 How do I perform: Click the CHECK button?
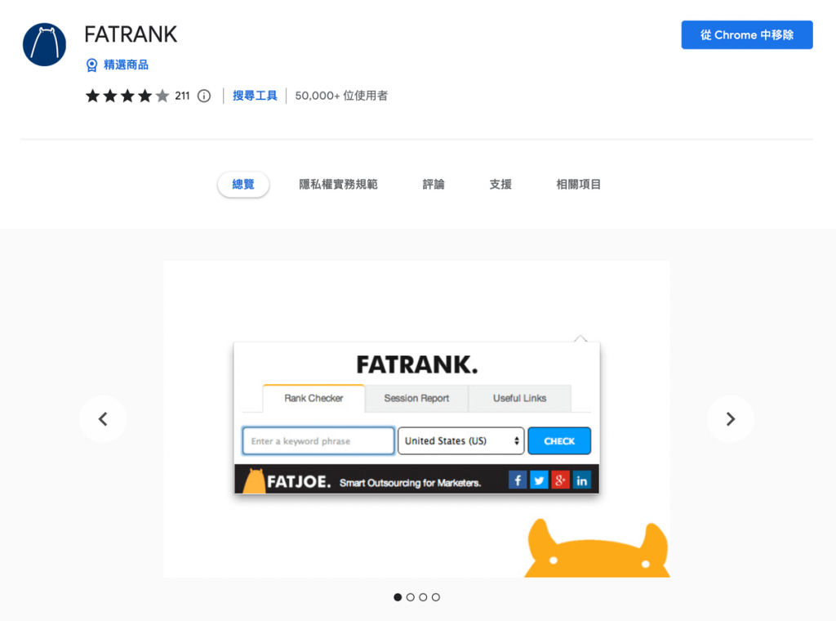pyautogui.click(x=559, y=440)
